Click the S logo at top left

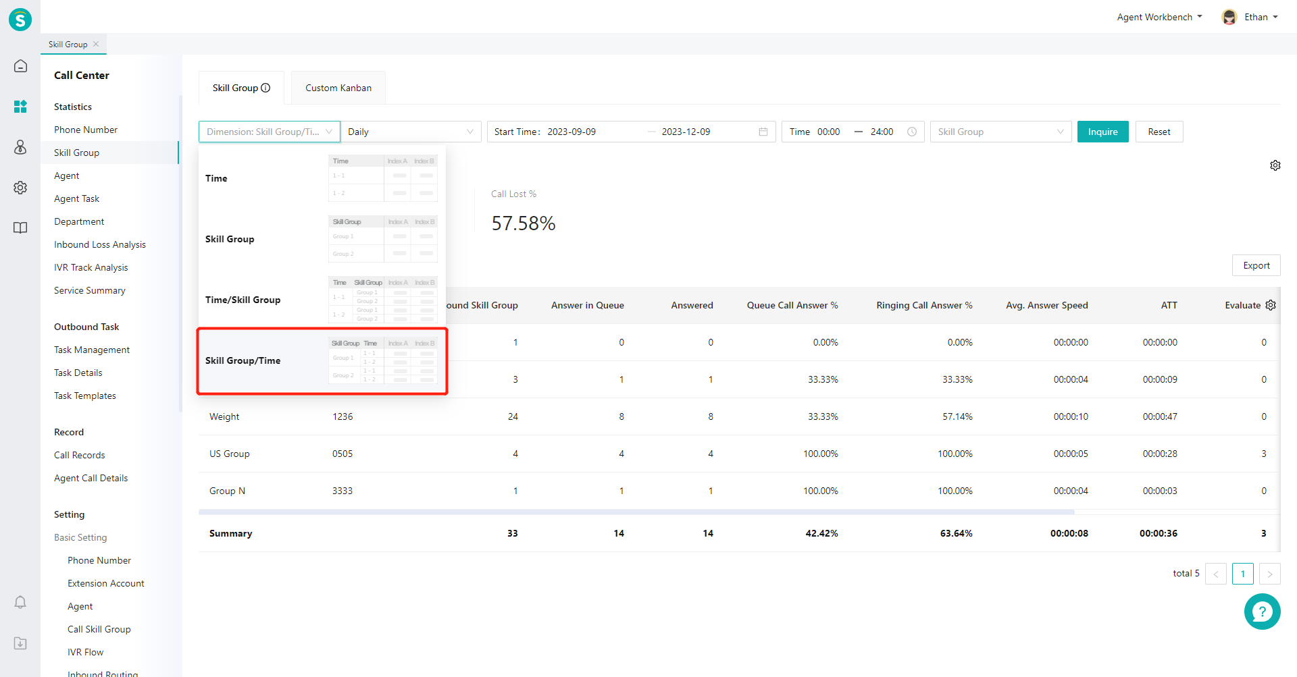20,20
